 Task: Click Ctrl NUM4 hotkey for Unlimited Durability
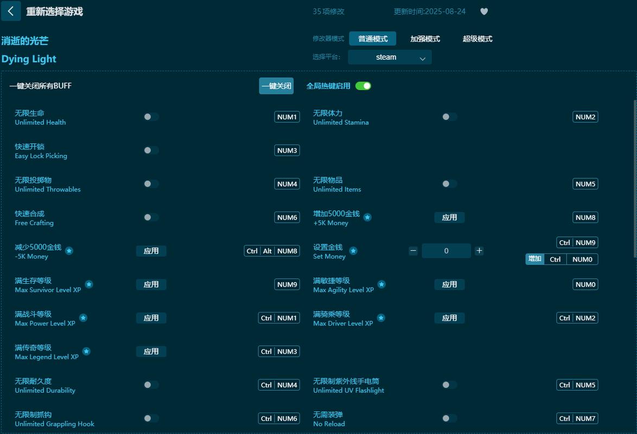click(x=279, y=385)
